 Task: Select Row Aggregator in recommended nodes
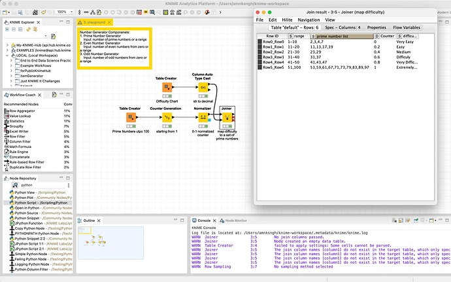click(22, 111)
